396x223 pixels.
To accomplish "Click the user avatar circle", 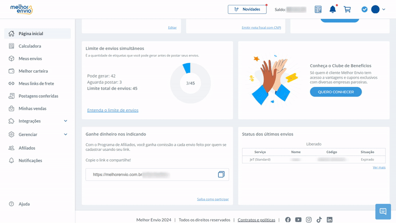I will point(375,9).
